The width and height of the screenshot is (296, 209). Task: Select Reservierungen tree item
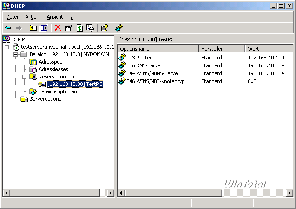(x=56, y=77)
